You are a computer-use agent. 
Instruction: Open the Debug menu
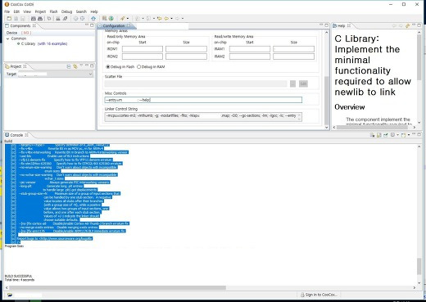[x=66, y=11]
